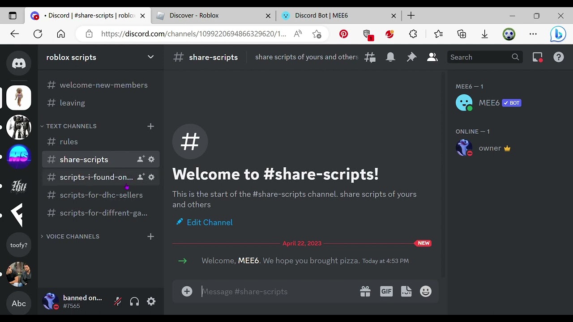Open the Discord inbox icon
The height and width of the screenshot is (322, 573).
[x=538, y=57]
